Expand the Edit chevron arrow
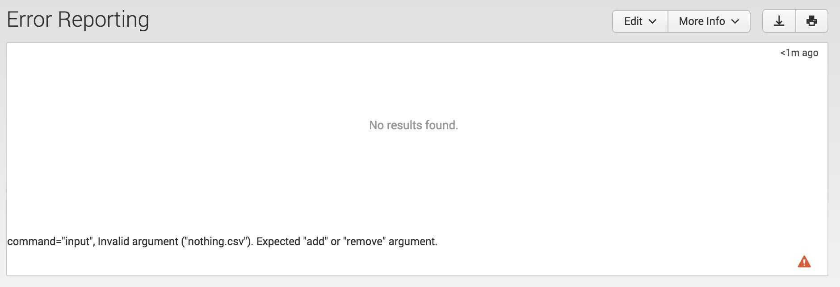Screen dimensions: 840x287 coord(652,21)
